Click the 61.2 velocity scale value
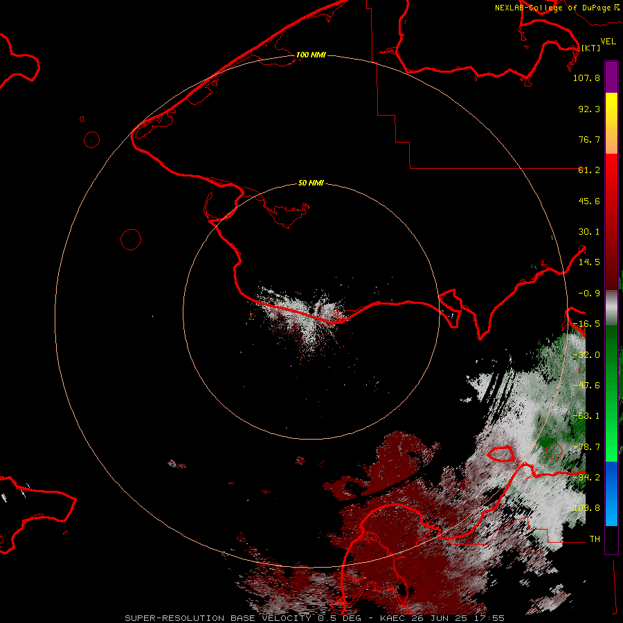The width and height of the screenshot is (623, 623). (589, 170)
